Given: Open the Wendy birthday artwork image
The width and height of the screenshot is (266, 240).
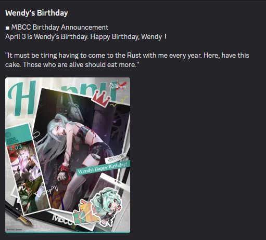Looking at the screenshot, I should [x=68, y=155].
